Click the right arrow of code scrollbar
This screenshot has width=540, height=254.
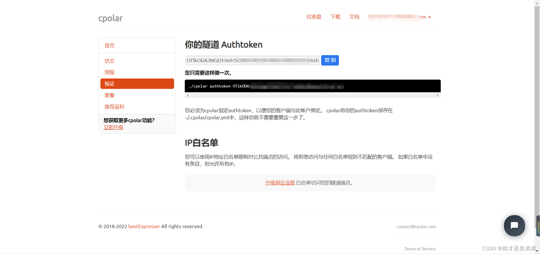point(438,95)
